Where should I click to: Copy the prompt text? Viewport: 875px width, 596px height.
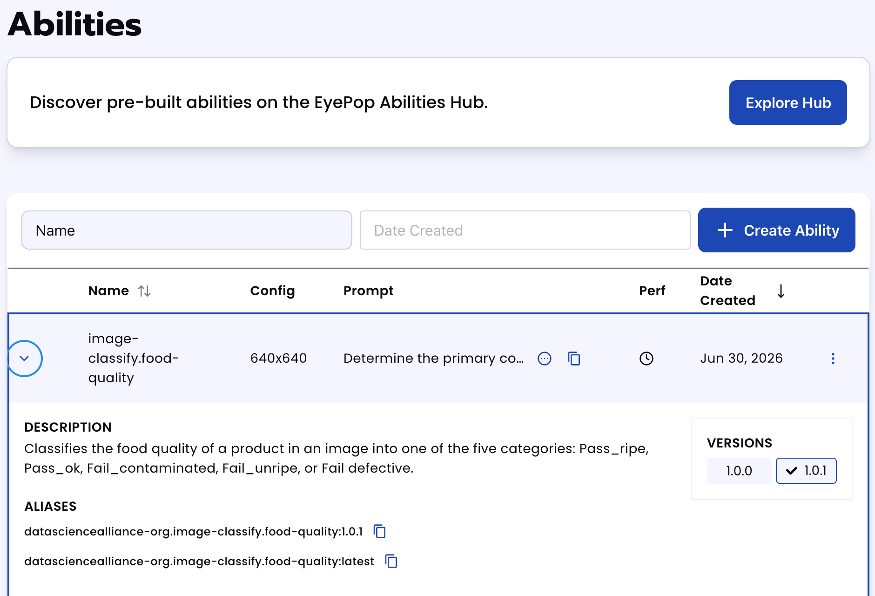pos(574,358)
